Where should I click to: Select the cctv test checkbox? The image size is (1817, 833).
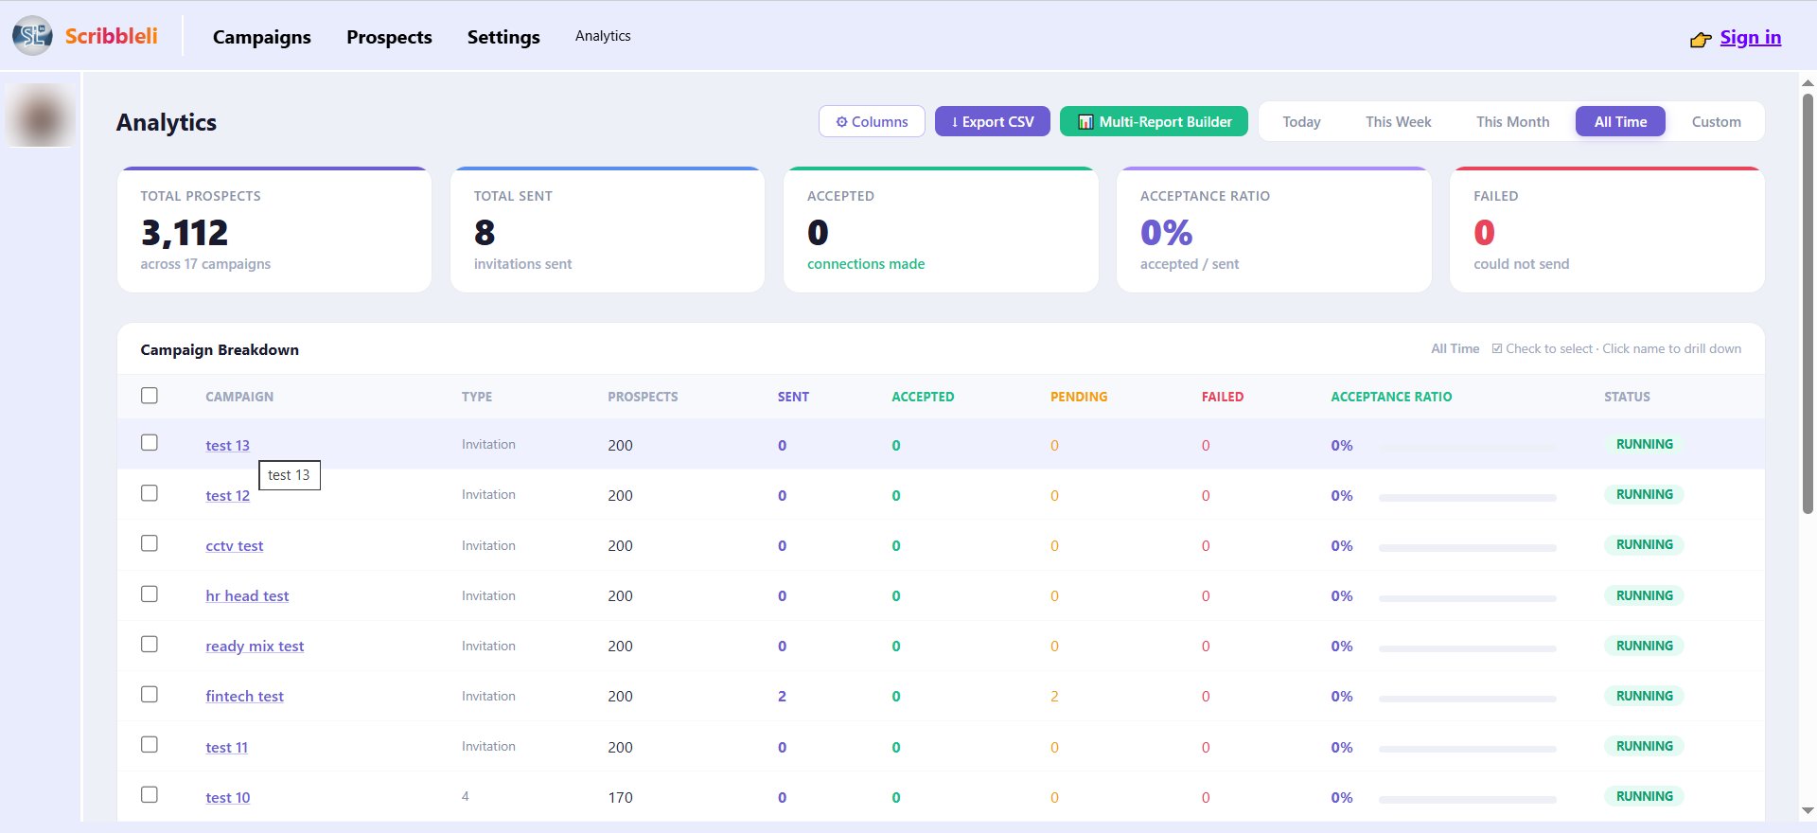pyautogui.click(x=150, y=543)
